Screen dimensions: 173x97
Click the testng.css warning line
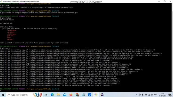point(56,85)
